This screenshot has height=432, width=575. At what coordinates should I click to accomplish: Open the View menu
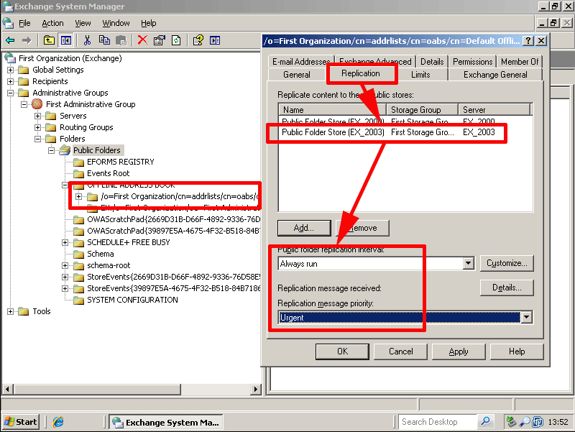click(83, 23)
